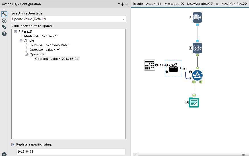Click canvas horizontal scrollbar left arrow
The height and width of the screenshot is (156, 249).
pyautogui.click(x=135, y=155)
